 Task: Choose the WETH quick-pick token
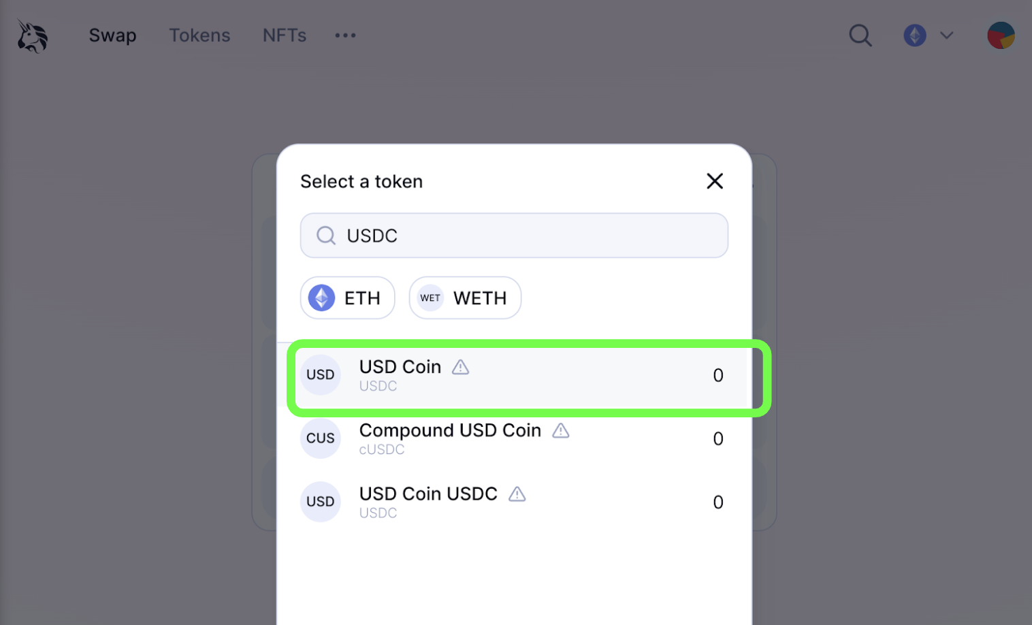tap(465, 298)
